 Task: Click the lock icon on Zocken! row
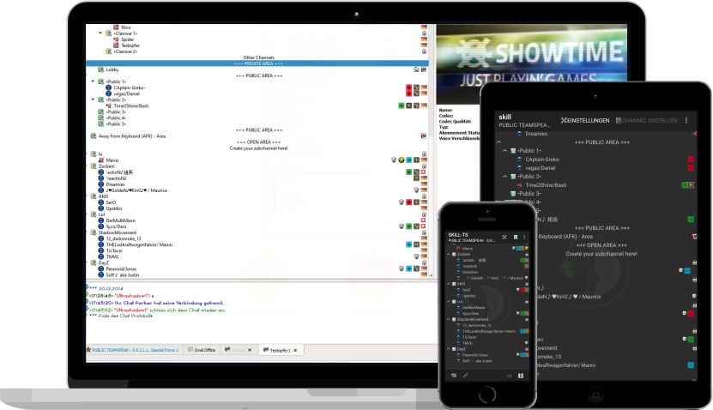coord(424,166)
